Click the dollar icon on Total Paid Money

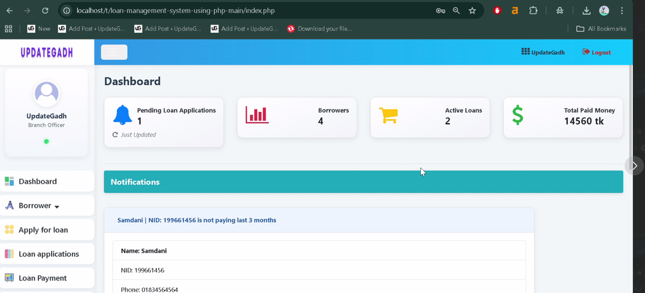518,115
